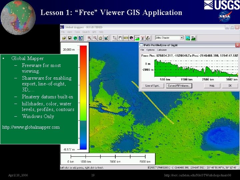Screen dimensions: 240x180
Task: Select the yellow ruler Measure tool
Action: coord(126,38)
